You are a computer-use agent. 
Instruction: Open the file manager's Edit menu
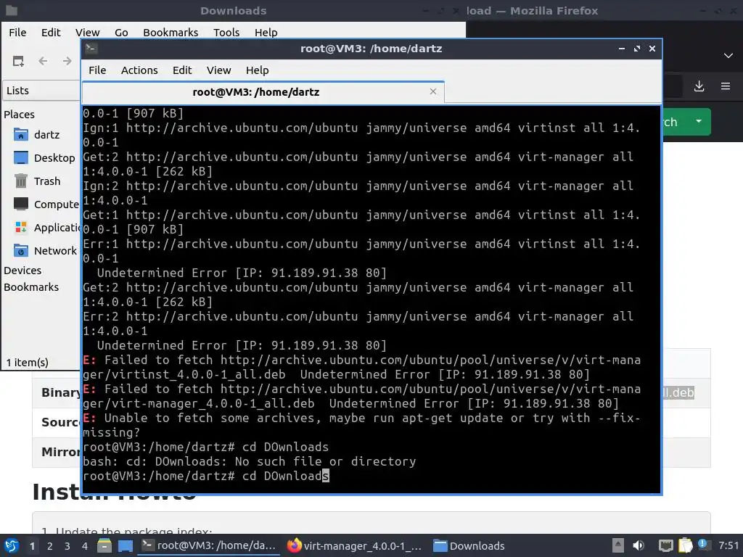point(51,32)
